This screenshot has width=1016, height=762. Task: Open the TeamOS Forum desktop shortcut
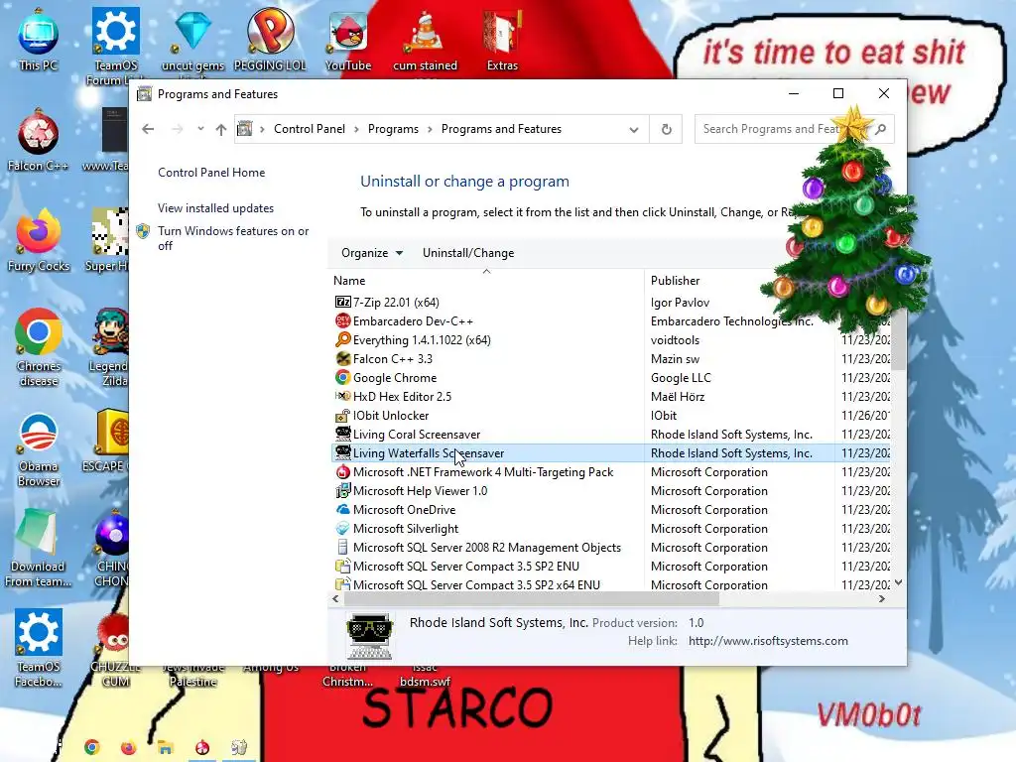(x=115, y=46)
